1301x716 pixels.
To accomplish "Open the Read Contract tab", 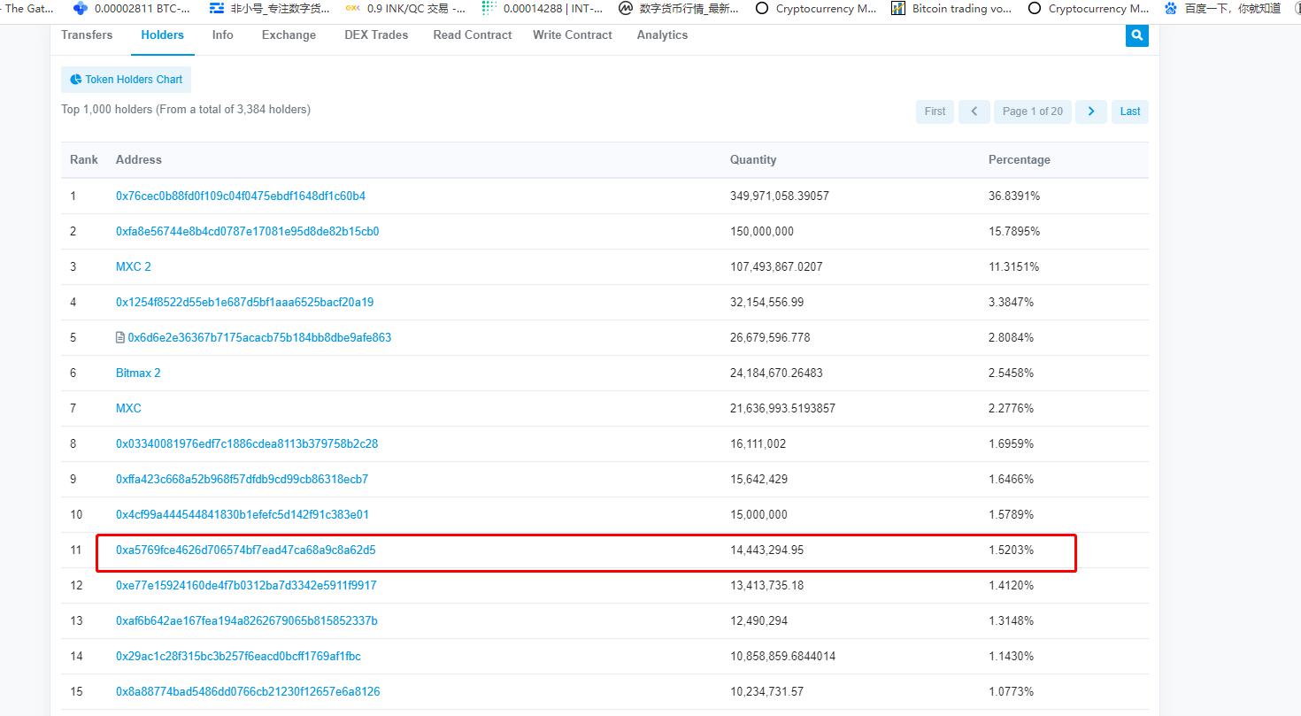I will pos(472,35).
